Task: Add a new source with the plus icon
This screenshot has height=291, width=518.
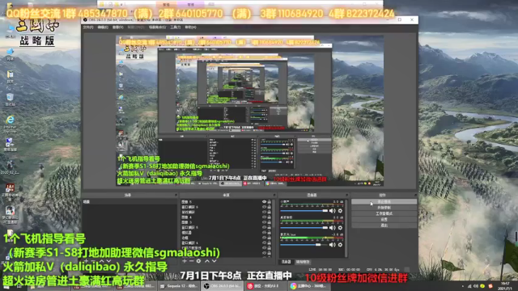Action: point(185,261)
